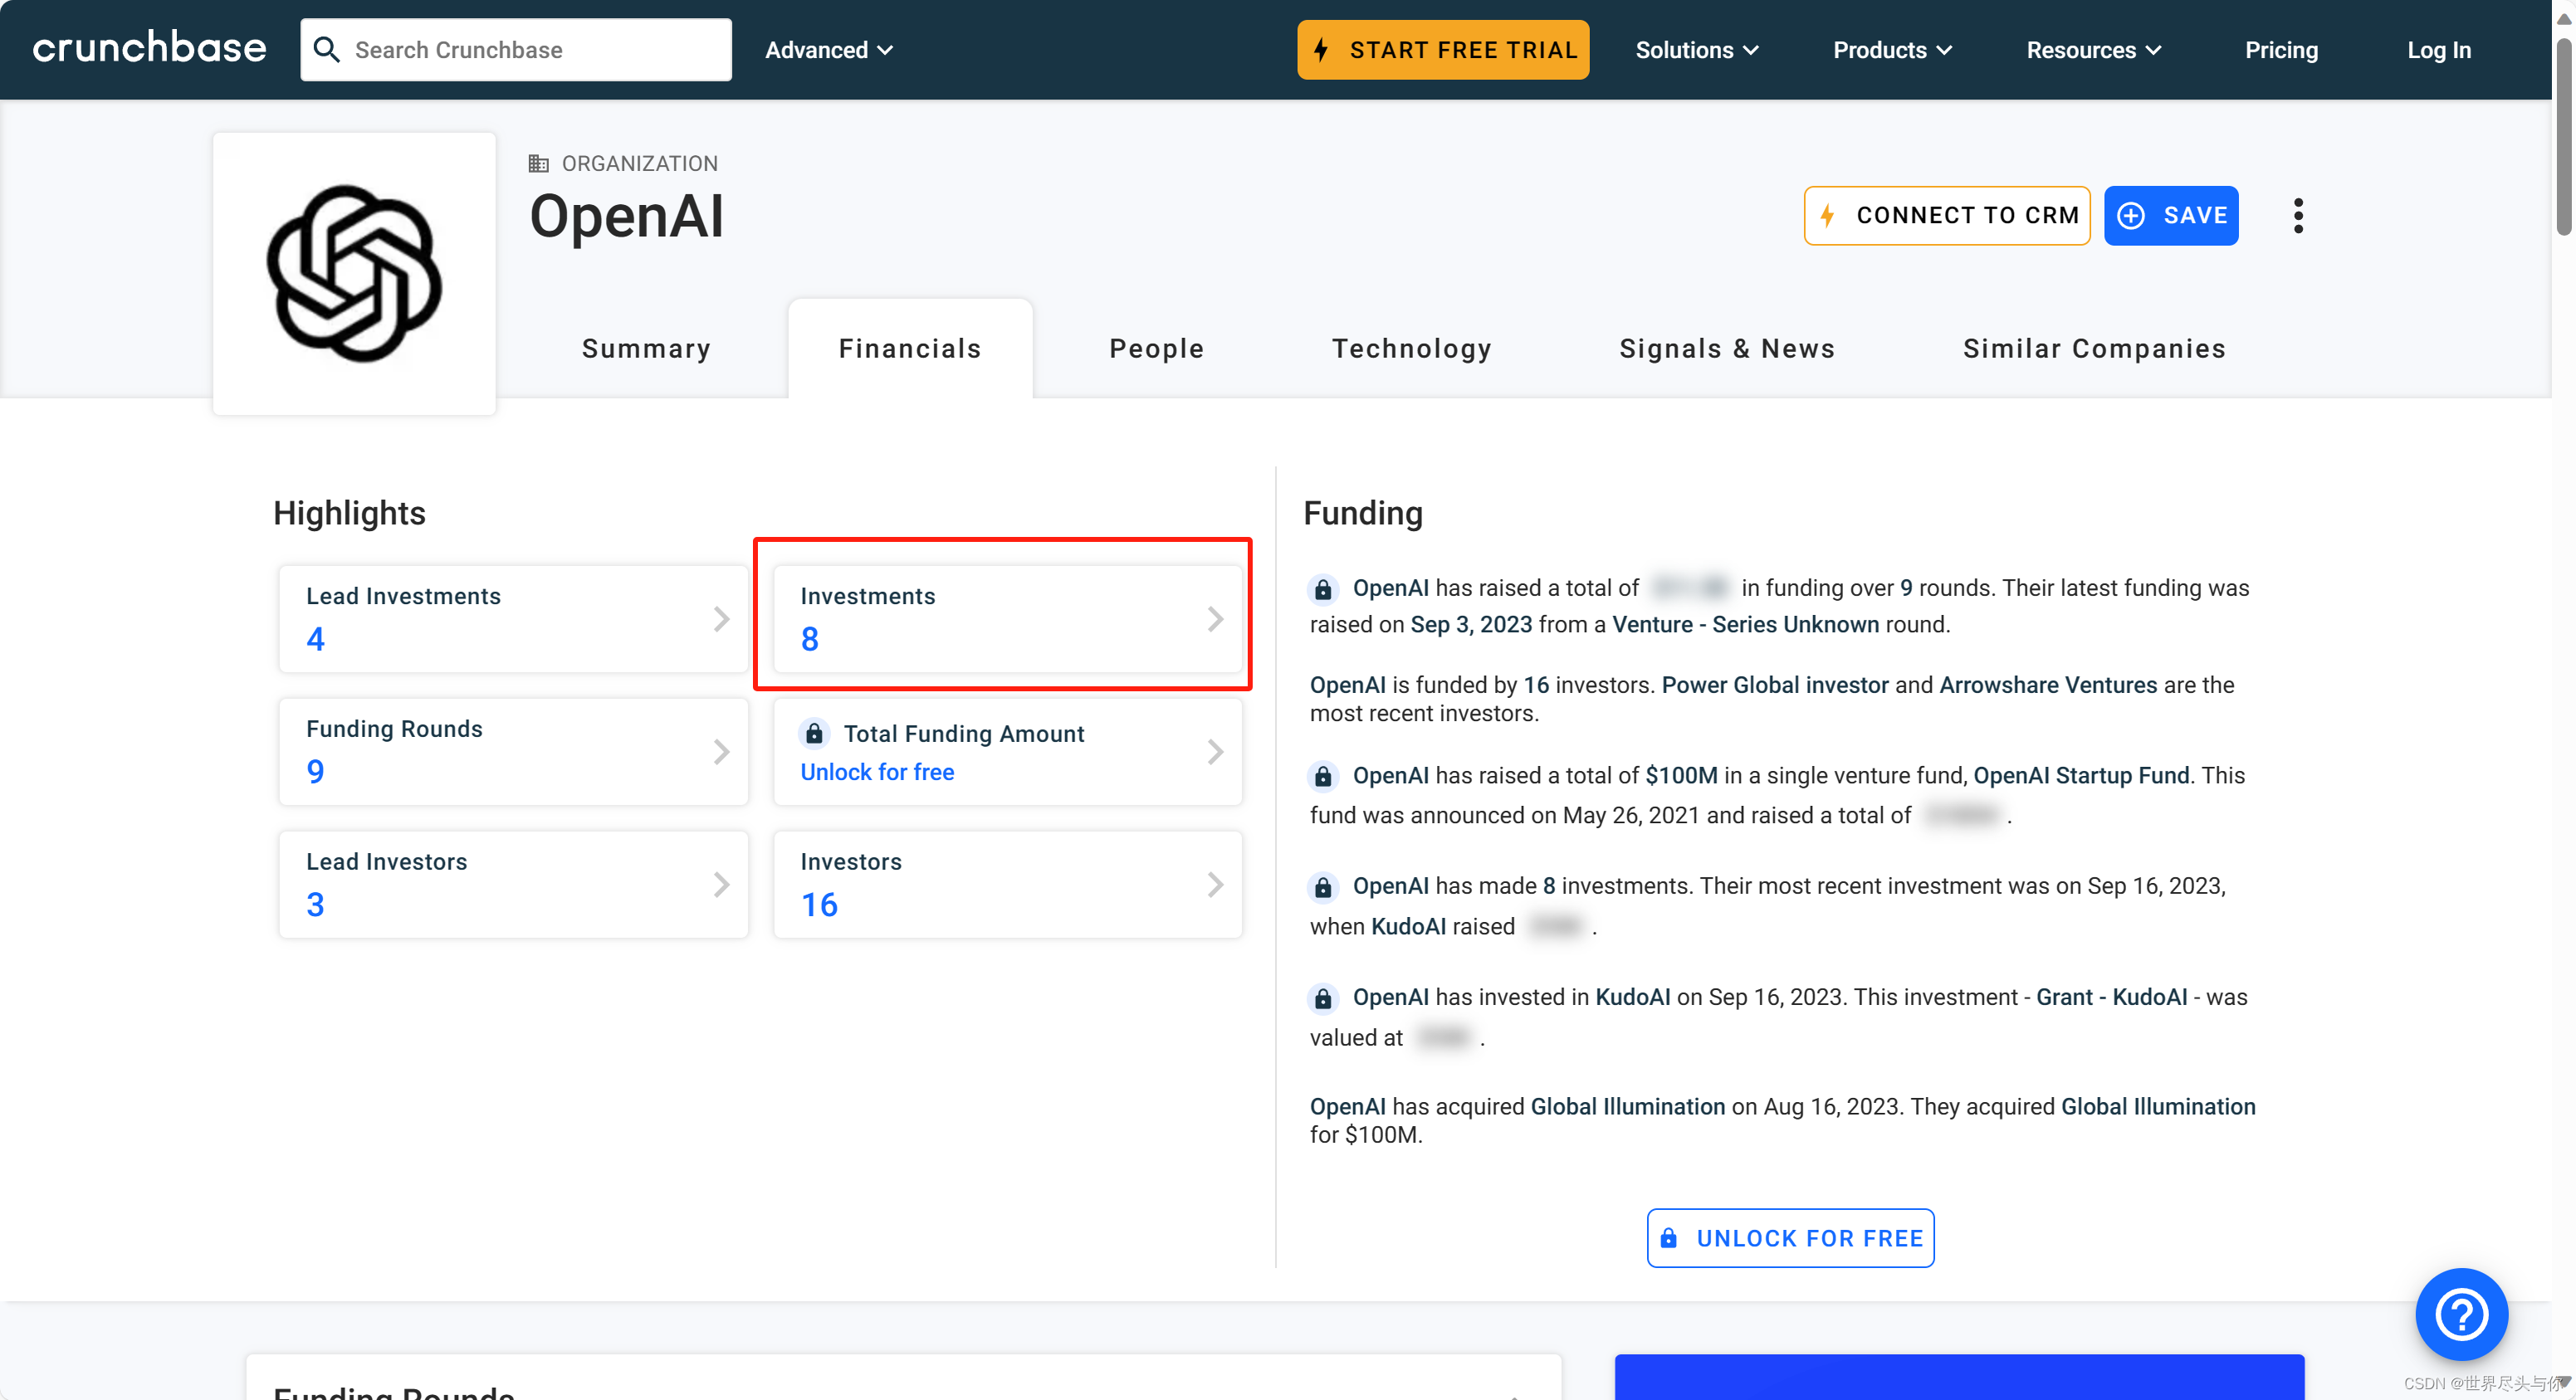
Task: Switch to the Summary tab
Action: pos(647,347)
